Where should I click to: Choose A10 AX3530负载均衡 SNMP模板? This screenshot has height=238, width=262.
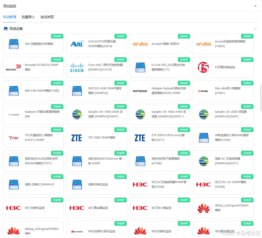[x=96, y=44]
